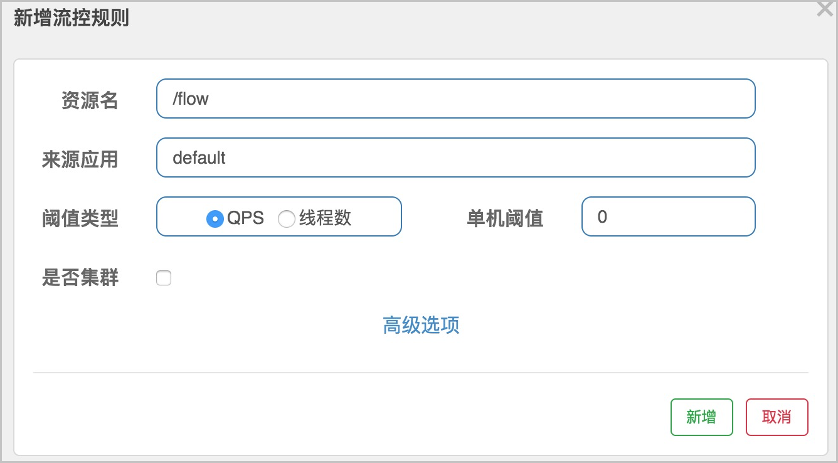Viewport: 838px width, 463px height.
Task: Click the 来源应用 input field containing default
Action: [x=455, y=157]
